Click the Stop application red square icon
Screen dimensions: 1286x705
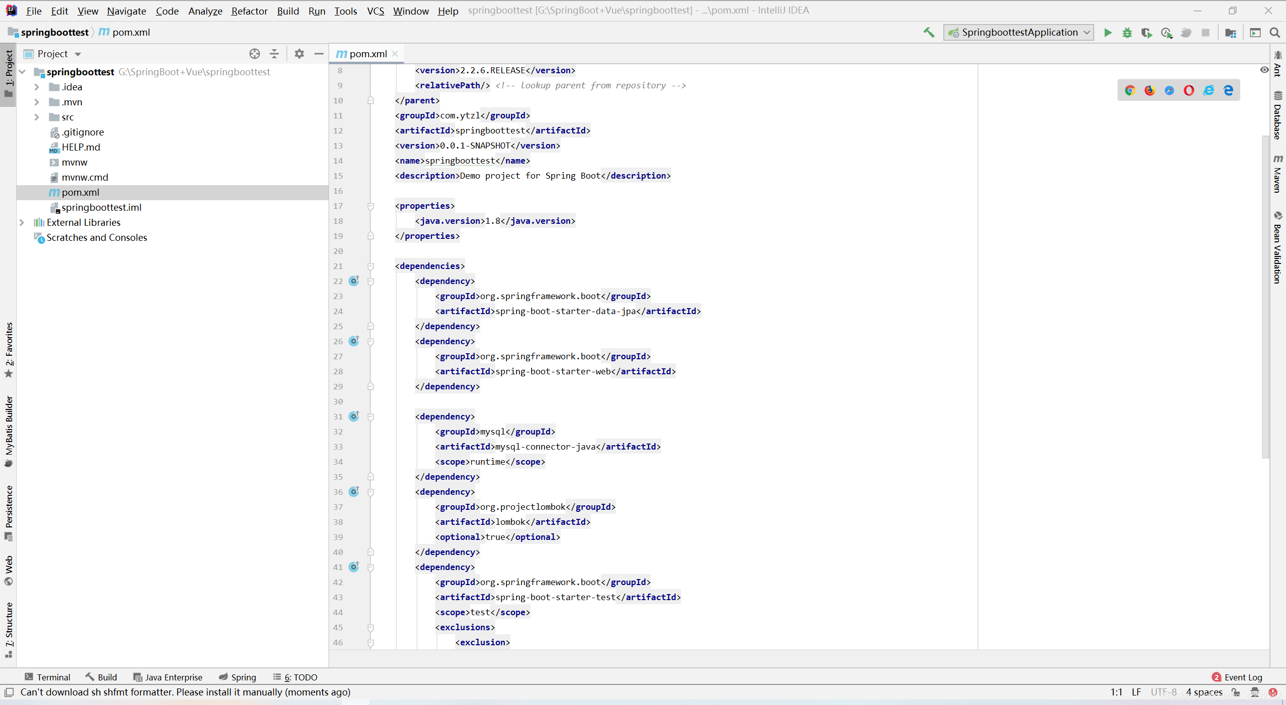(x=1206, y=32)
